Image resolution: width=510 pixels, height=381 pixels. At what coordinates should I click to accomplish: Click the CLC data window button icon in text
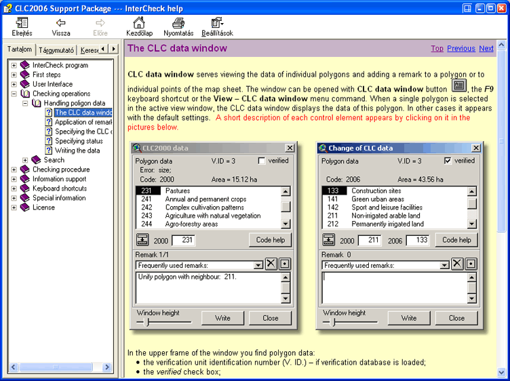[x=459, y=86]
